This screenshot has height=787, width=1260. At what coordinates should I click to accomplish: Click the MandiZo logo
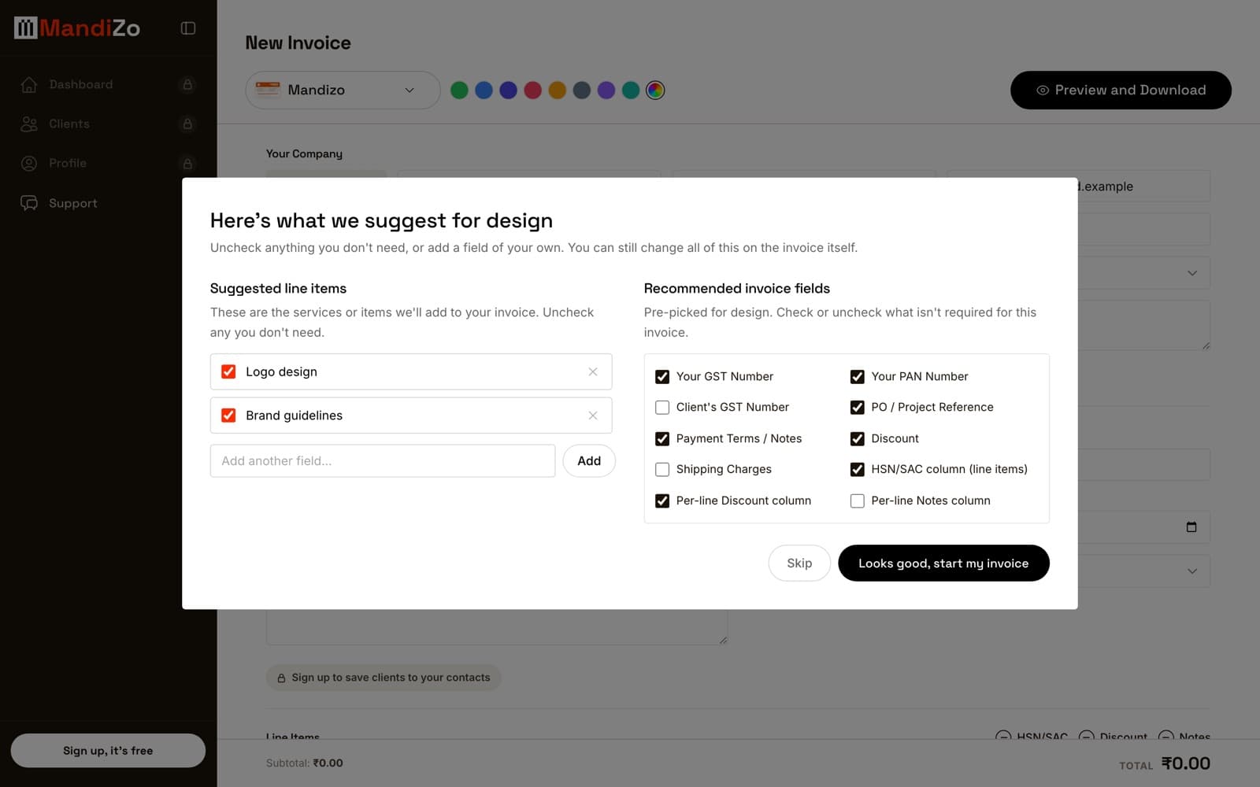(x=77, y=28)
